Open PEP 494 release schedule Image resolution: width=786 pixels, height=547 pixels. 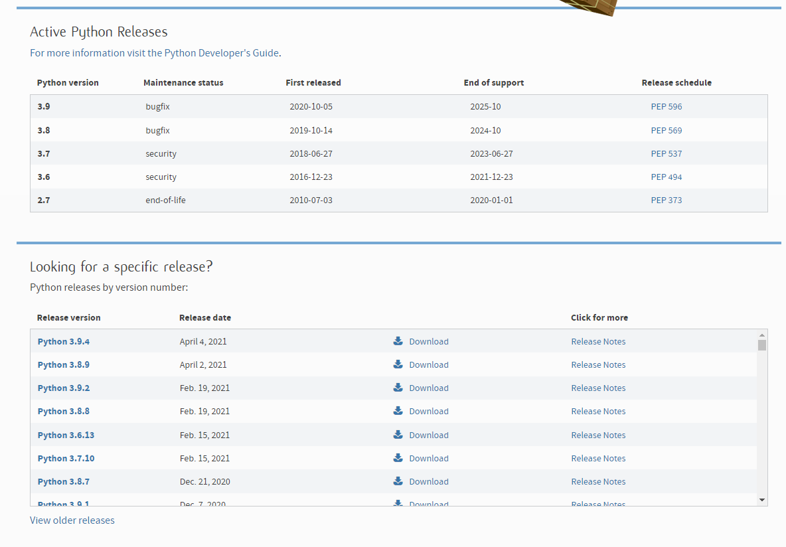[667, 177]
